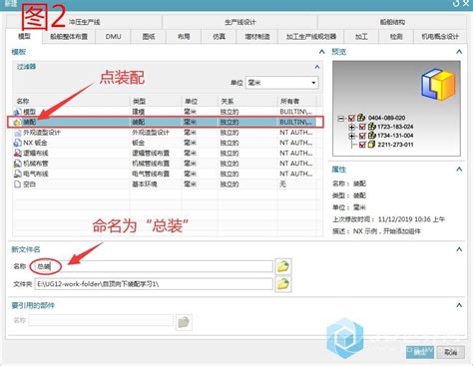Open the 冲压生产线 tab

pyautogui.click(x=85, y=22)
